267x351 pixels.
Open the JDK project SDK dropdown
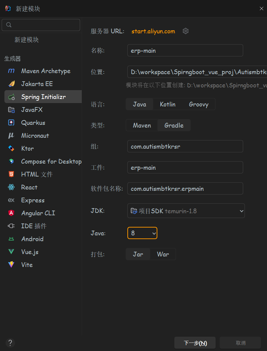186,211
